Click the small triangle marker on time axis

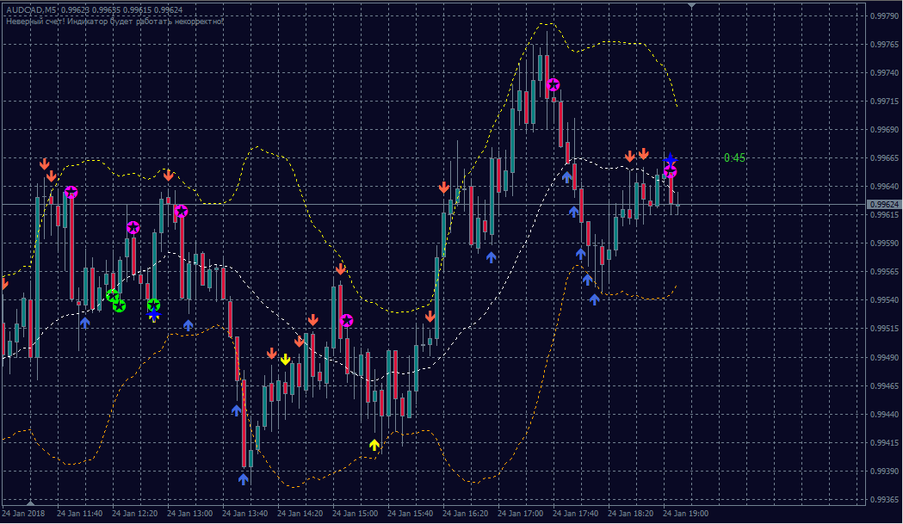point(30,502)
